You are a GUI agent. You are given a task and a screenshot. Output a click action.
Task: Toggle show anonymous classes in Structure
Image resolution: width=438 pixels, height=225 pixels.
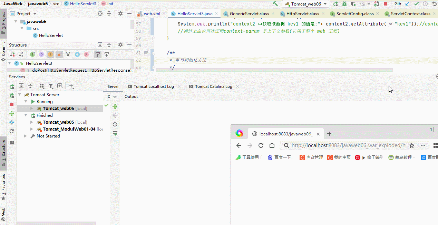point(77,54)
